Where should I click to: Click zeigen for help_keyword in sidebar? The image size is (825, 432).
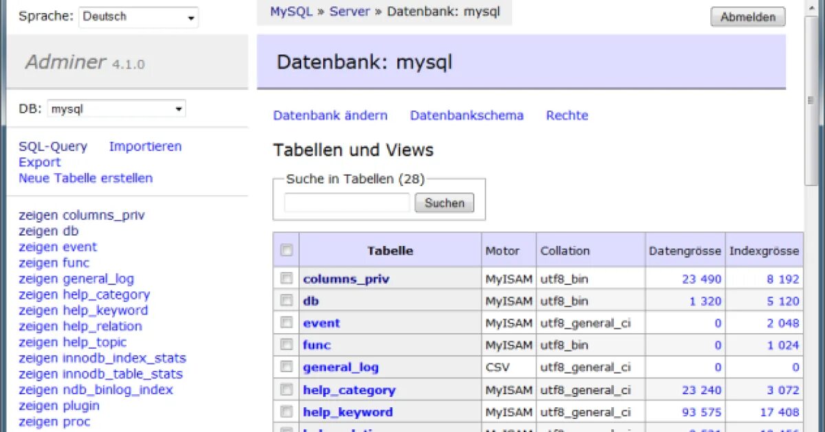point(38,310)
